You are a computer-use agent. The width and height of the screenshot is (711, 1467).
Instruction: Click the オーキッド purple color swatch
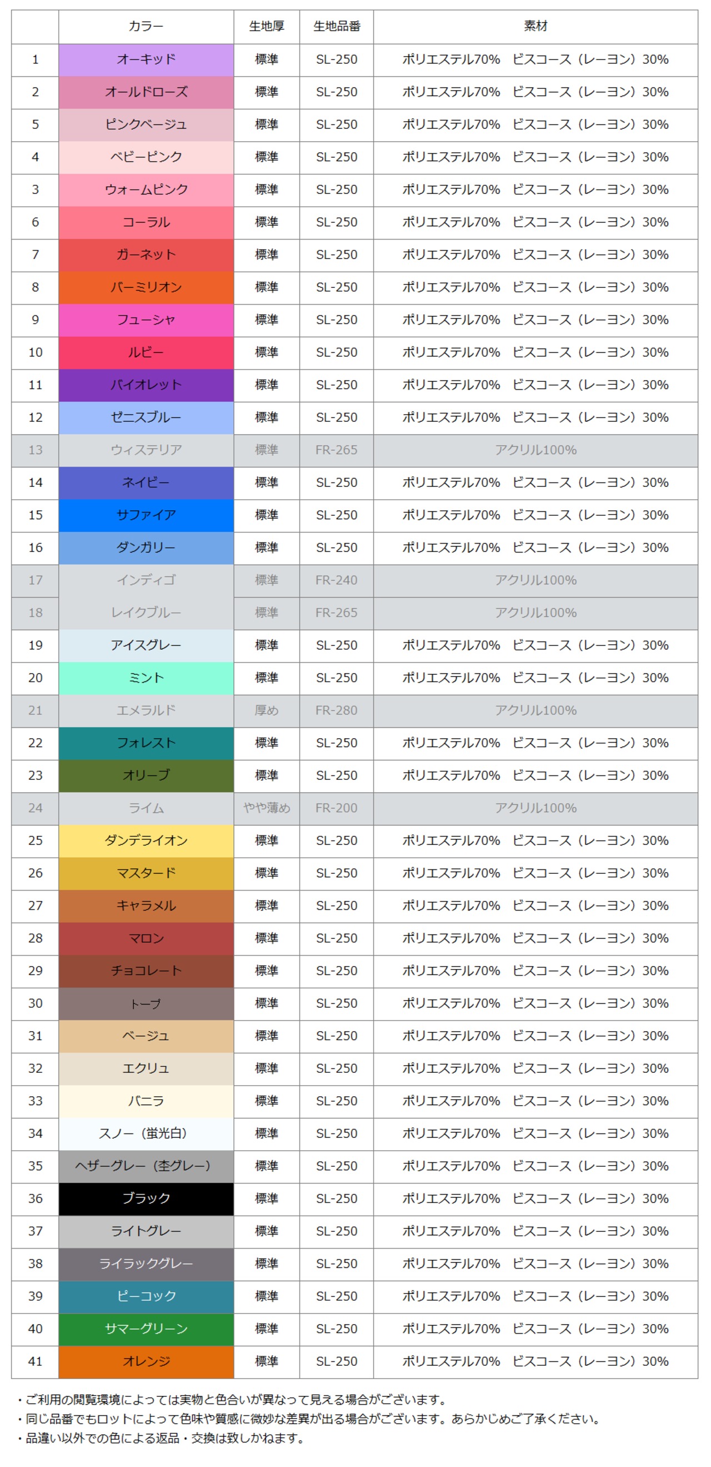click(x=146, y=60)
